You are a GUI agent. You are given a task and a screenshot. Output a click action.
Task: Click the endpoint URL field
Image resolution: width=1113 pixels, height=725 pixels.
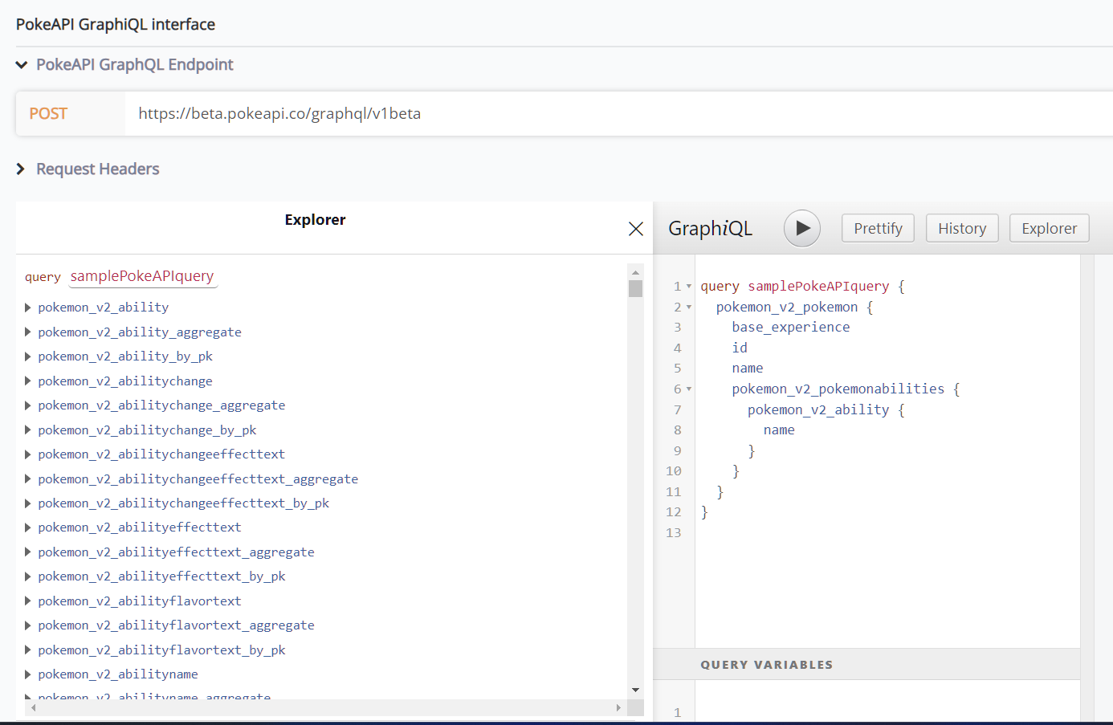[618, 113]
